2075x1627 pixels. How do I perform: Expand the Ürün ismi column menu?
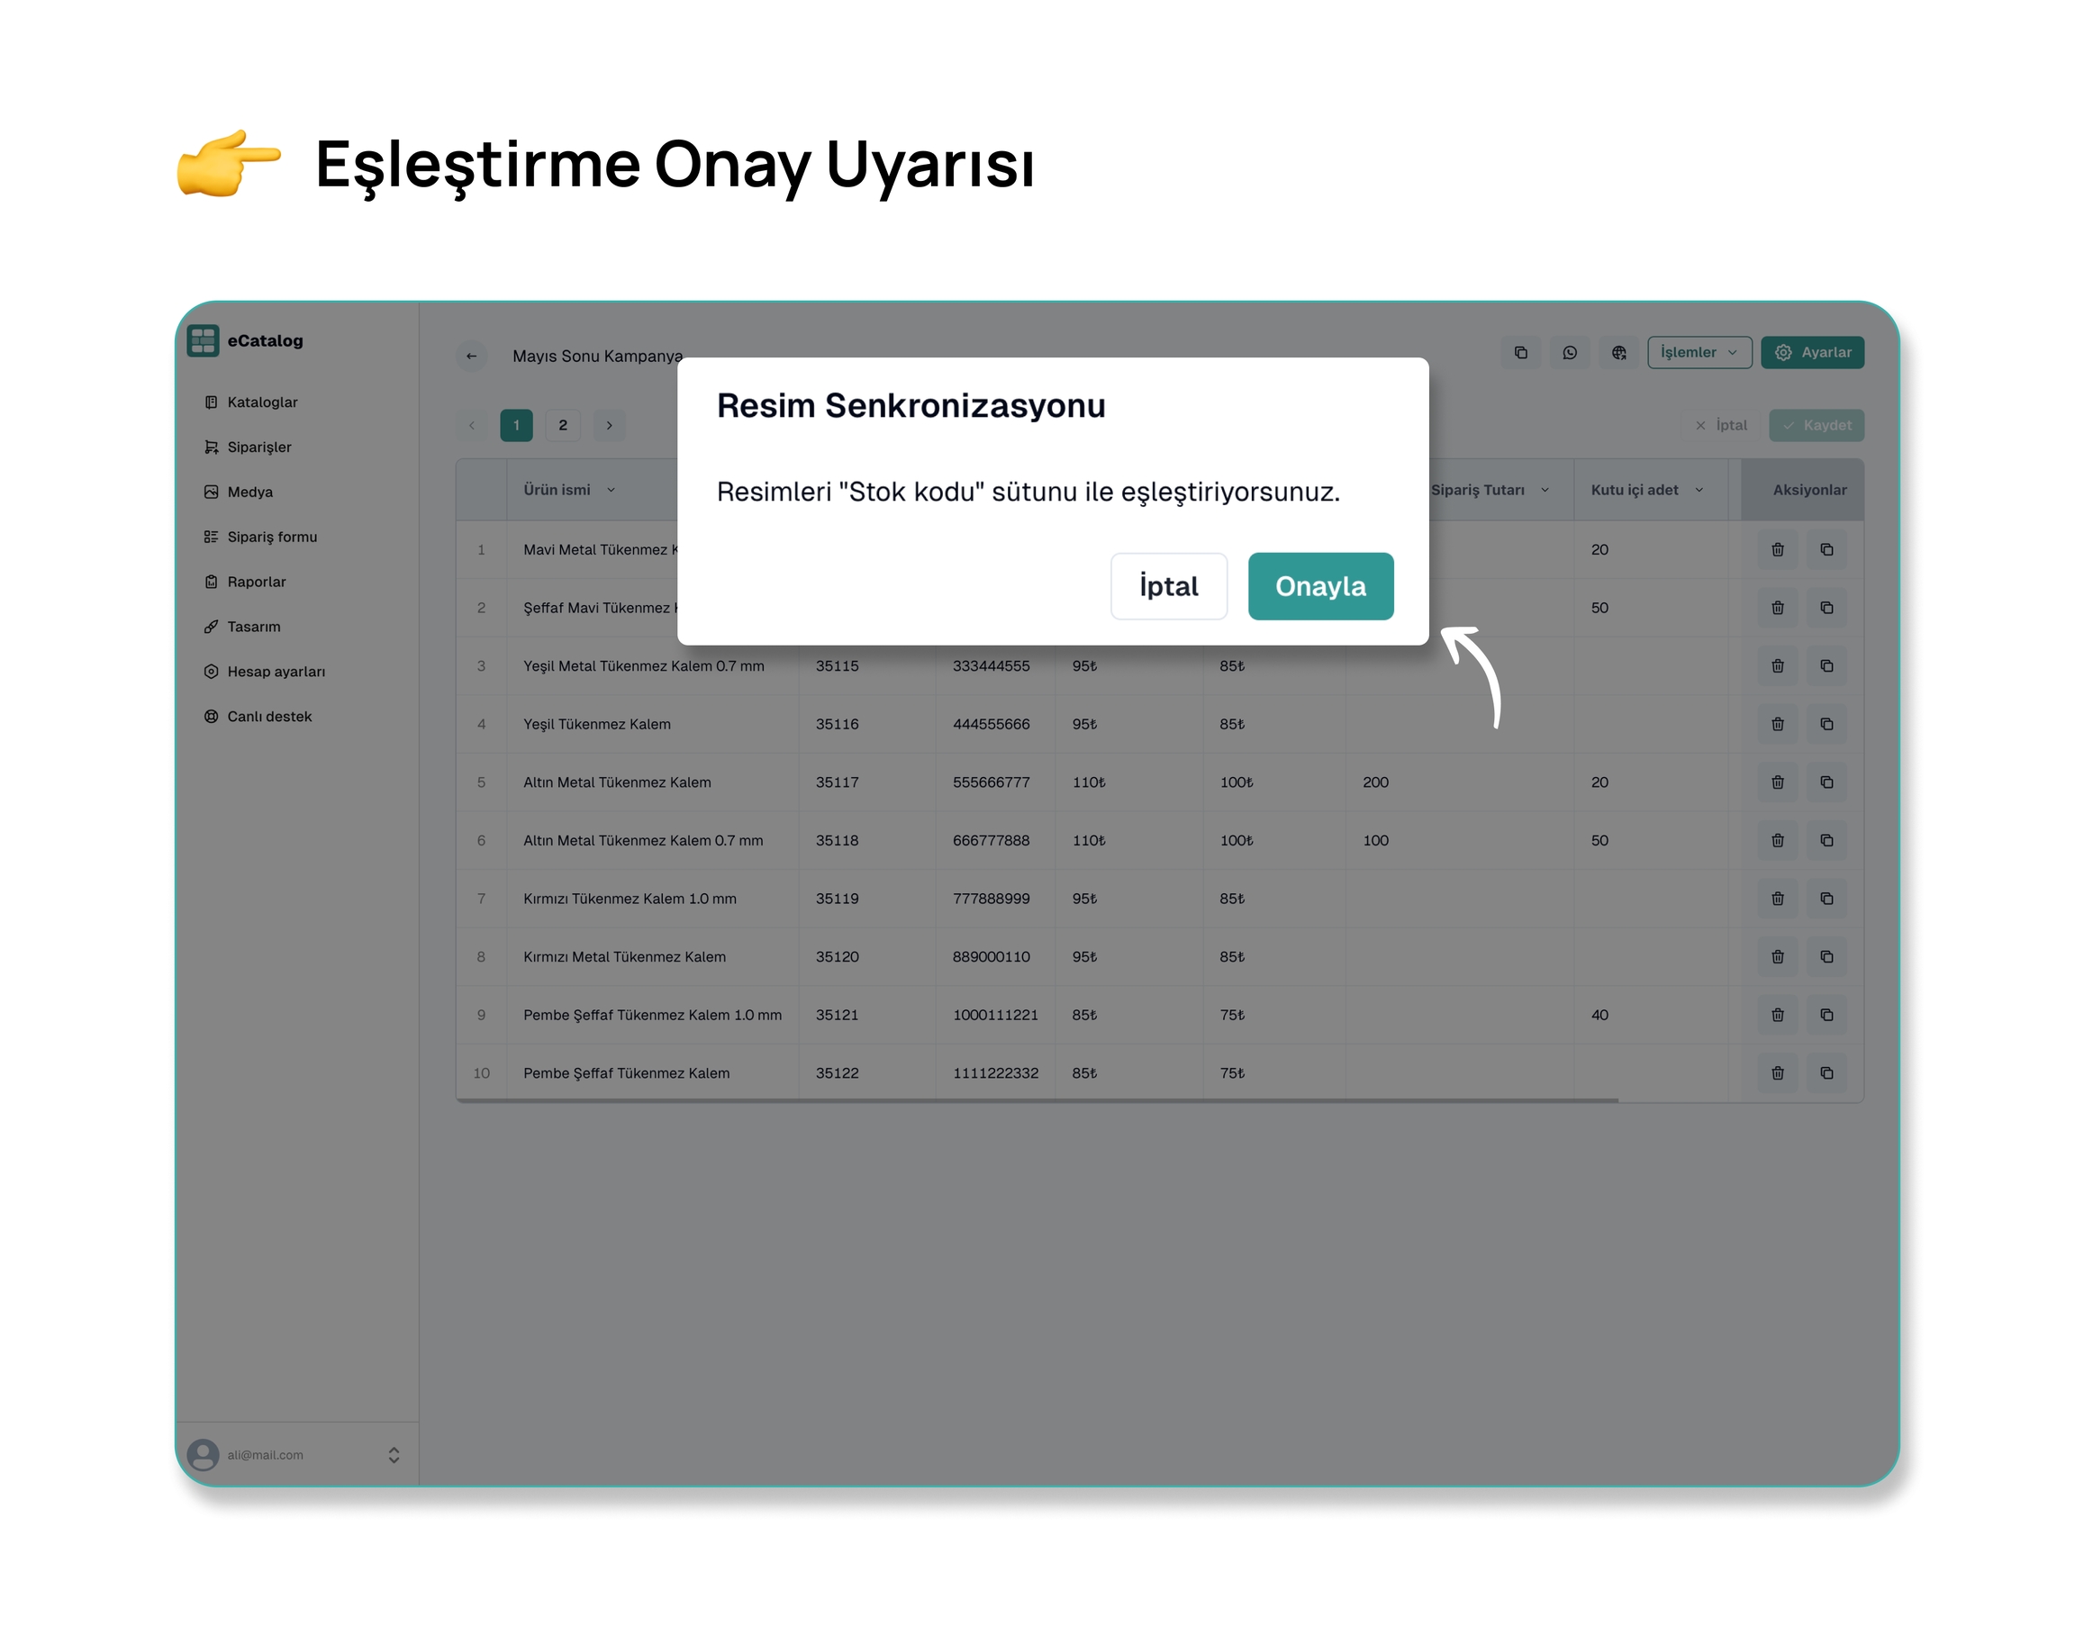tap(611, 490)
